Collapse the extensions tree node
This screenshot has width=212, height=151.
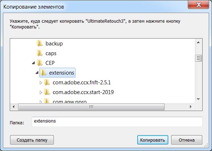(x=37, y=73)
